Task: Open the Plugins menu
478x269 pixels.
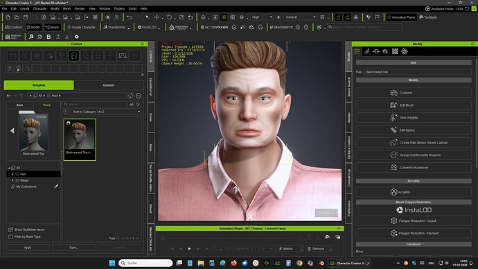Action: point(119,8)
